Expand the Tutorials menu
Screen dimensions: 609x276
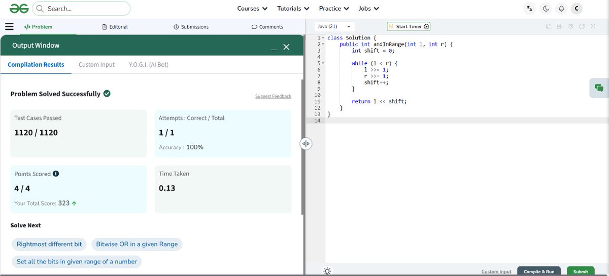[293, 9]
